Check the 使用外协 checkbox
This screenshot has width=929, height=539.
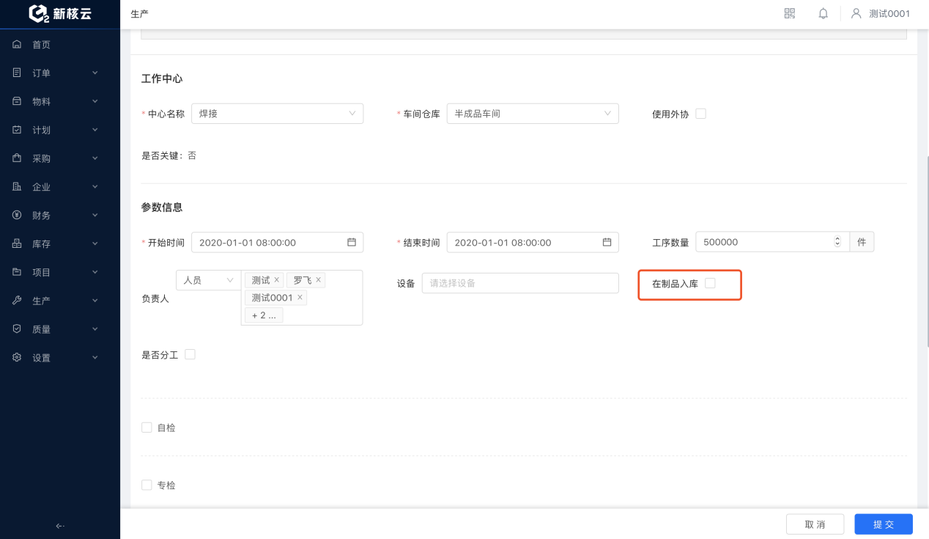(700, 114)
